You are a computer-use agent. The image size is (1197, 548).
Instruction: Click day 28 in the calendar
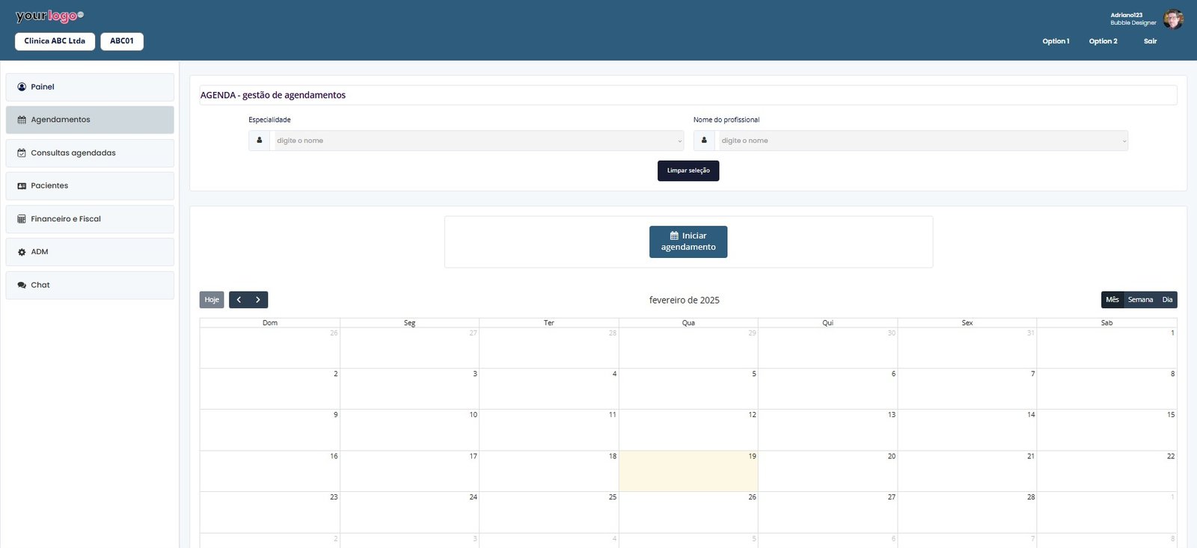coord(967,512)
